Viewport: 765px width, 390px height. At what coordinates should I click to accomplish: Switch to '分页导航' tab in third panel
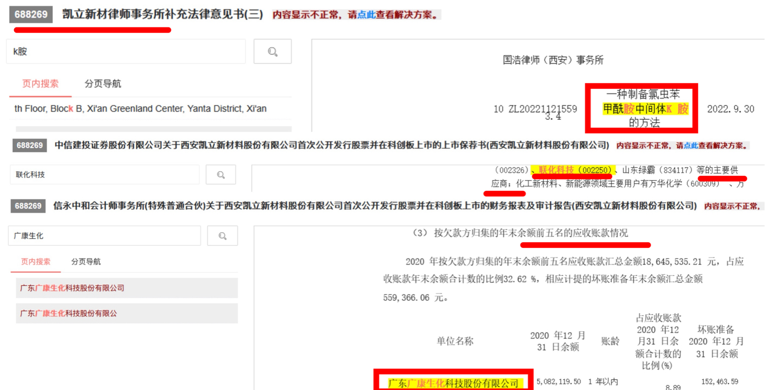click(x=86, y=262)
